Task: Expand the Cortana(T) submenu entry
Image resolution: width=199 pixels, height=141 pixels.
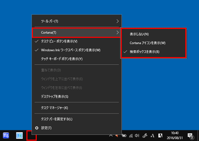Action: (x=77, y=33)
